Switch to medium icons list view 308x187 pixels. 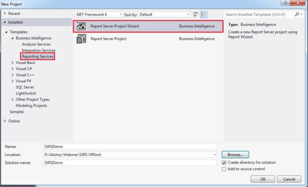tap(204, 14)
